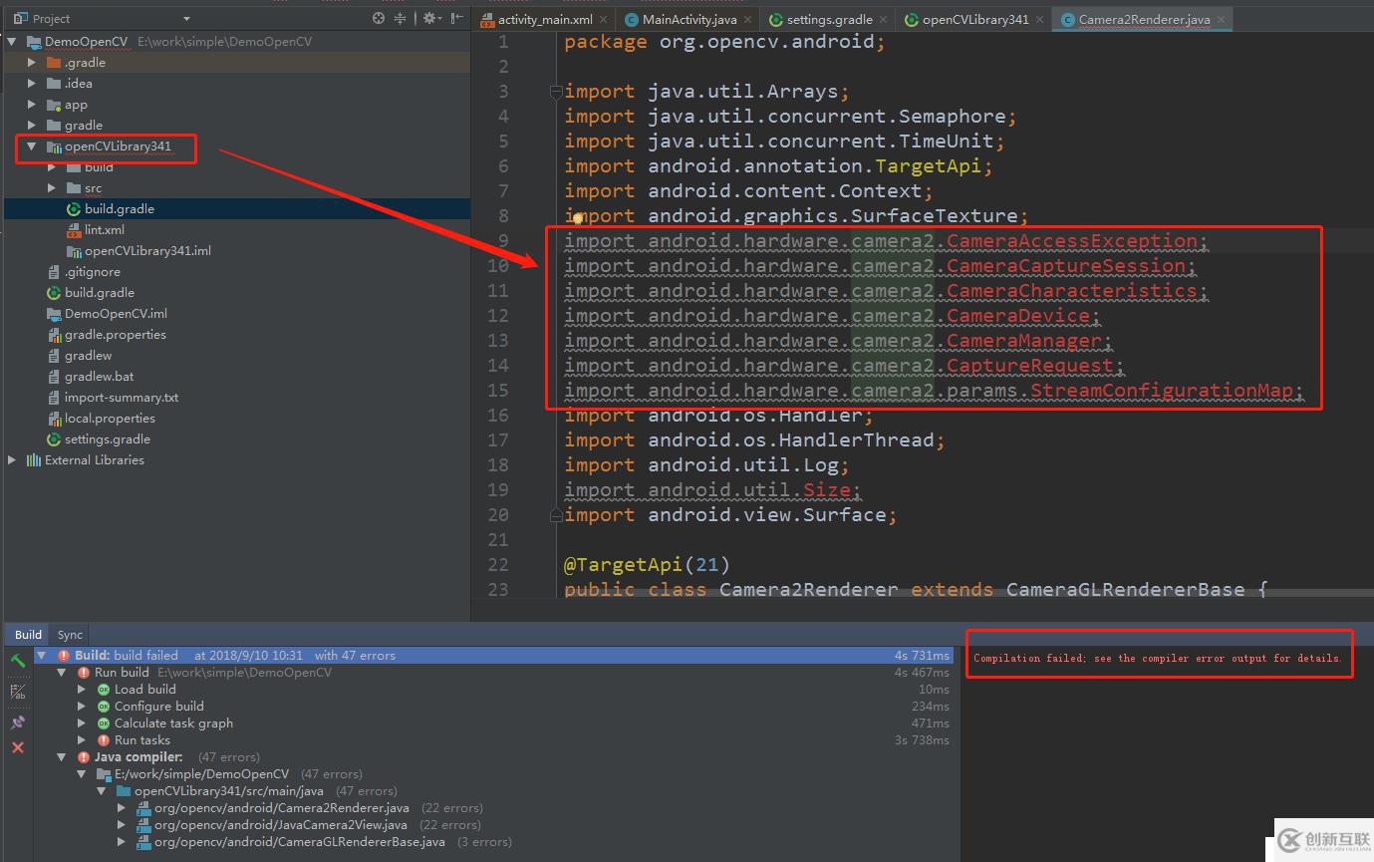1374x862 pixels.
Task: Open the Sync tab in build panel
Action: 70,635
